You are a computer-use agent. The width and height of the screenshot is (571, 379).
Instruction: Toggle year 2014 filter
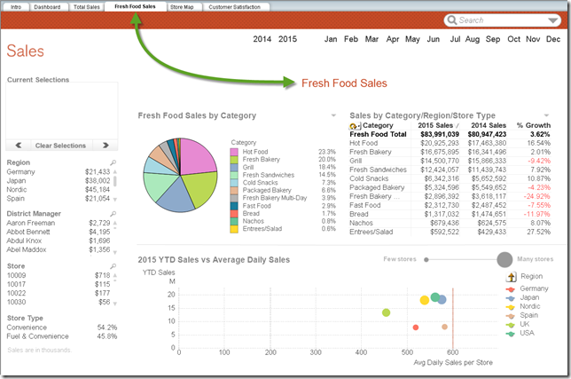[x=262, y=40]
